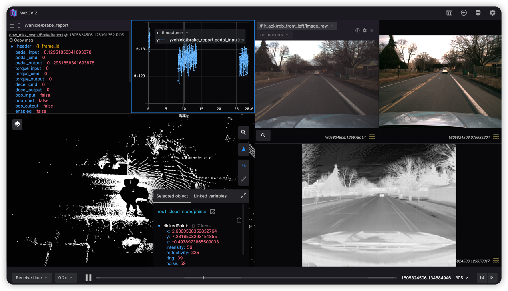Screen dimensions: 508x291
Task: Click the intensity: 56 row
Action: click(x=179, y=247)
